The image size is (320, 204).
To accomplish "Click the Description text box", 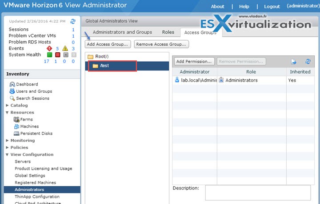I will [258, 192].
